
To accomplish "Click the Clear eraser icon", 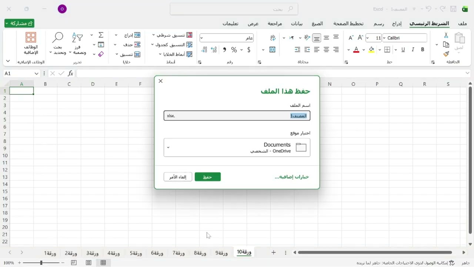I will tap(101, 54).
